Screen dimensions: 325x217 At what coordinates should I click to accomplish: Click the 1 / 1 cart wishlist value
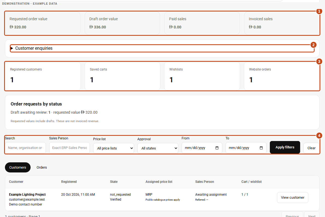pos(245,195)
